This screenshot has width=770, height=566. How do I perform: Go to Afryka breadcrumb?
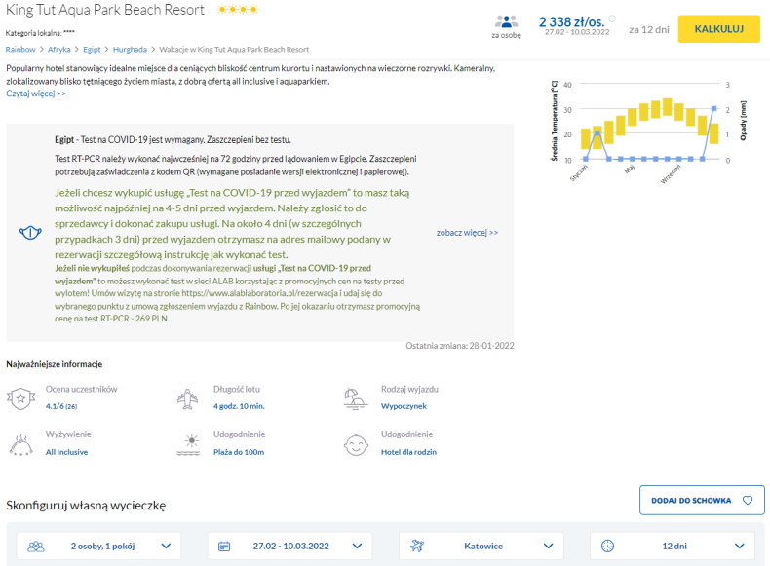[58, 49]
